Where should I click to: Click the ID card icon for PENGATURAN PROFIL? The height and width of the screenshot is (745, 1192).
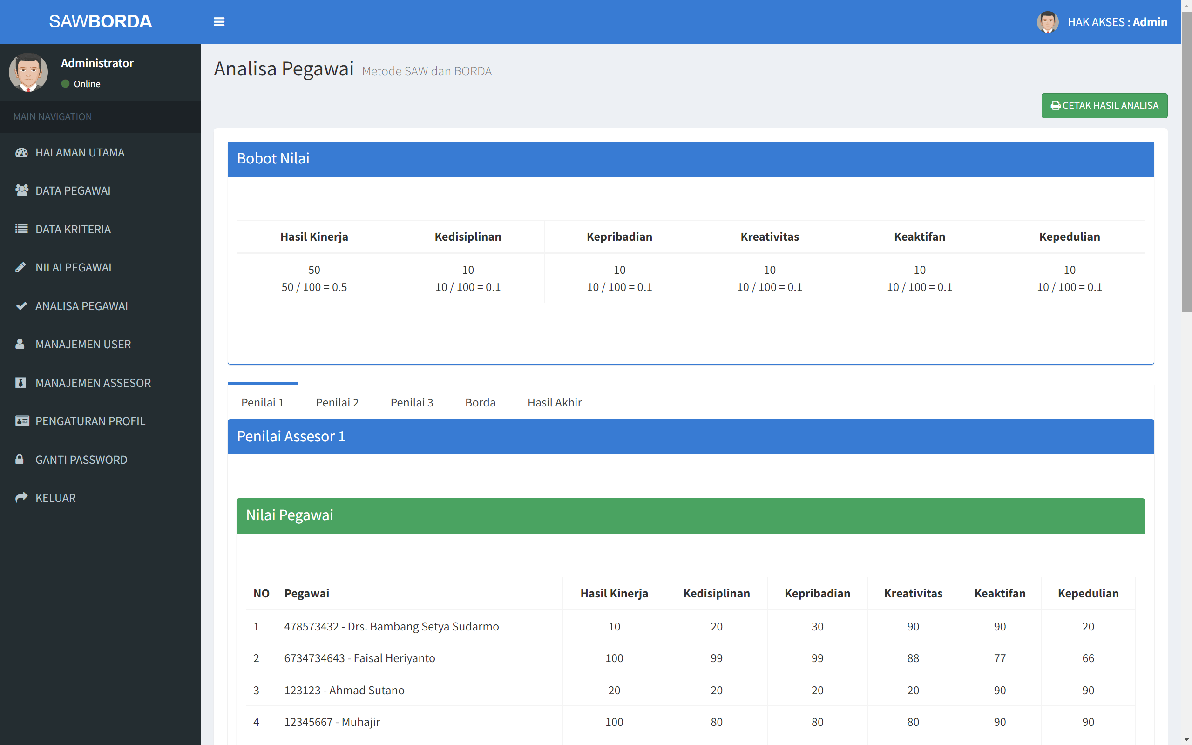point(22,421)
